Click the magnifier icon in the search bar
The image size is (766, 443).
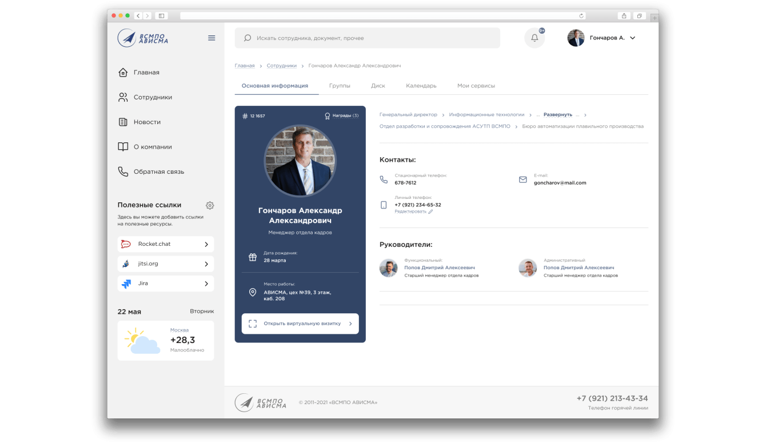coord(248,38)
